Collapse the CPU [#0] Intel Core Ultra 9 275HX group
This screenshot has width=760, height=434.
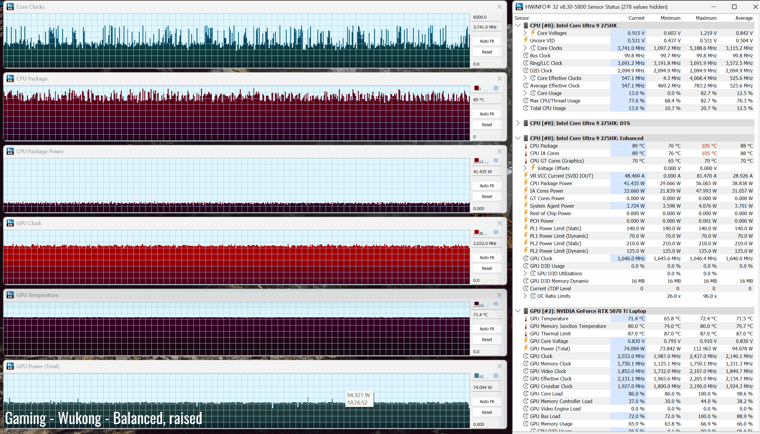tap(518, 26)
